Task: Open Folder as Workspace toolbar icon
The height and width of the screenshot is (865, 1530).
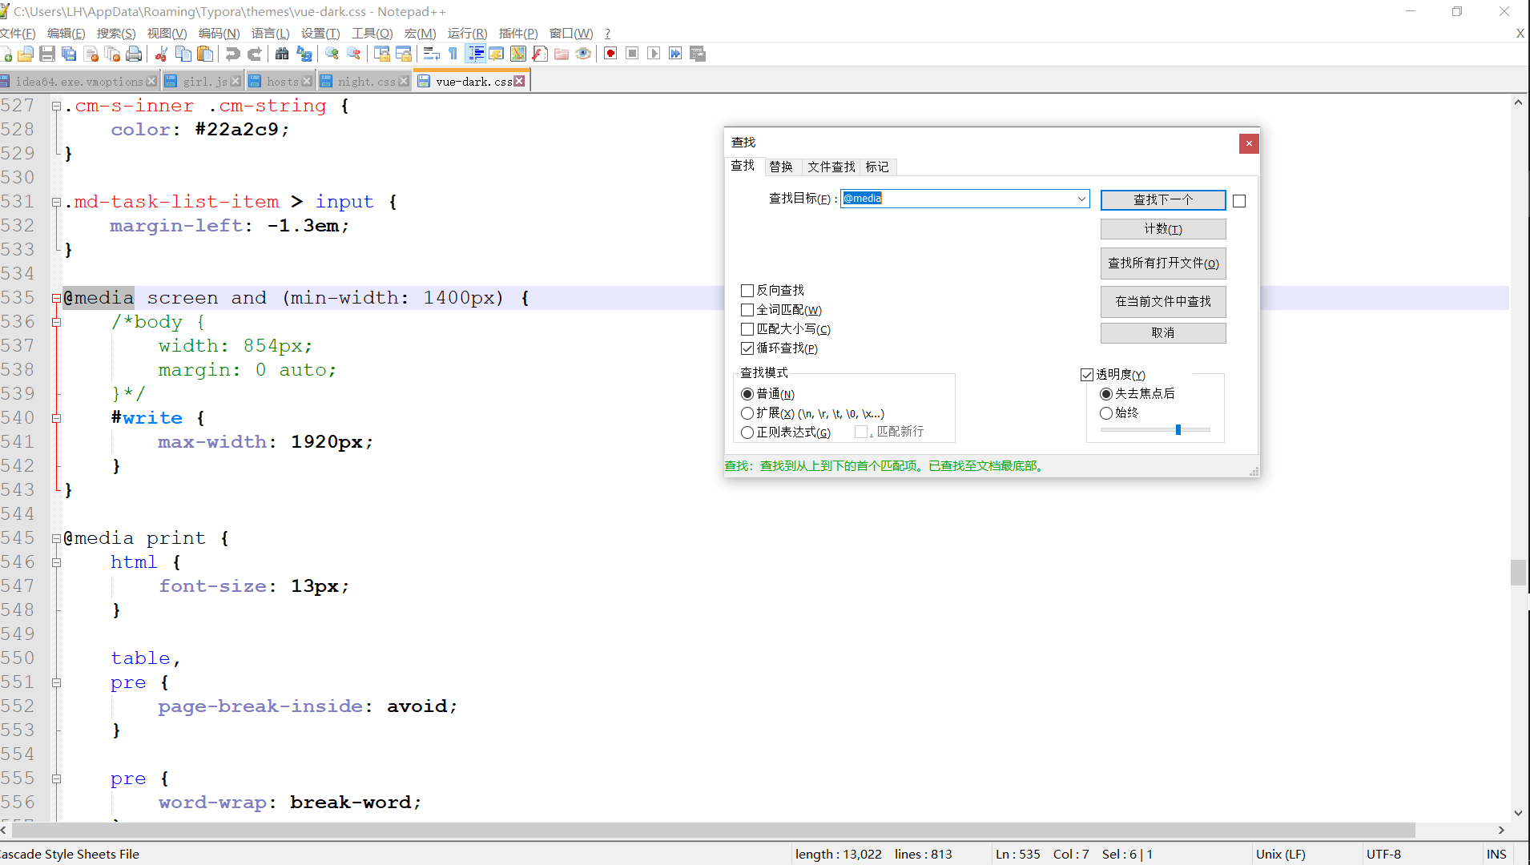Action: [x=562, y=54]
